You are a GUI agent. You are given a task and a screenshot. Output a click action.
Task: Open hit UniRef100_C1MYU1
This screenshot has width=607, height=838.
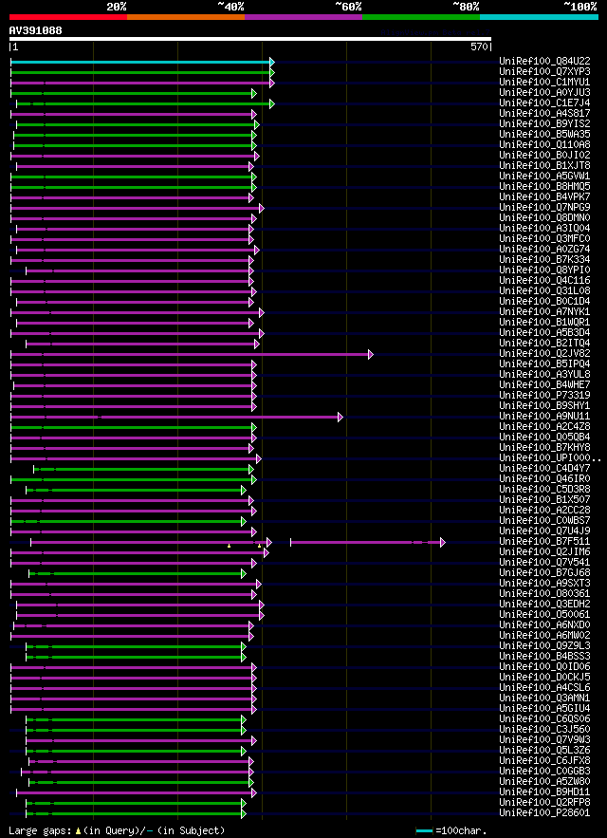coord(544,83)
